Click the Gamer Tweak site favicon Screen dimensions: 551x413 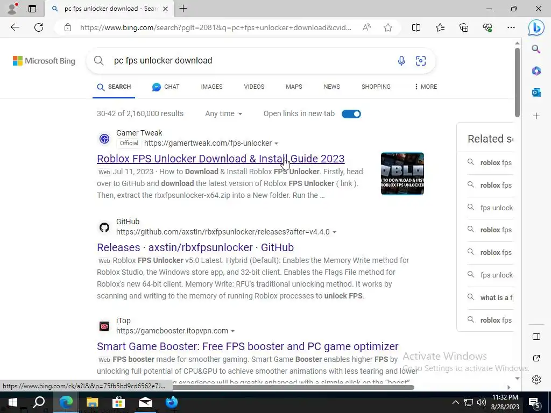tap(104, 139)
